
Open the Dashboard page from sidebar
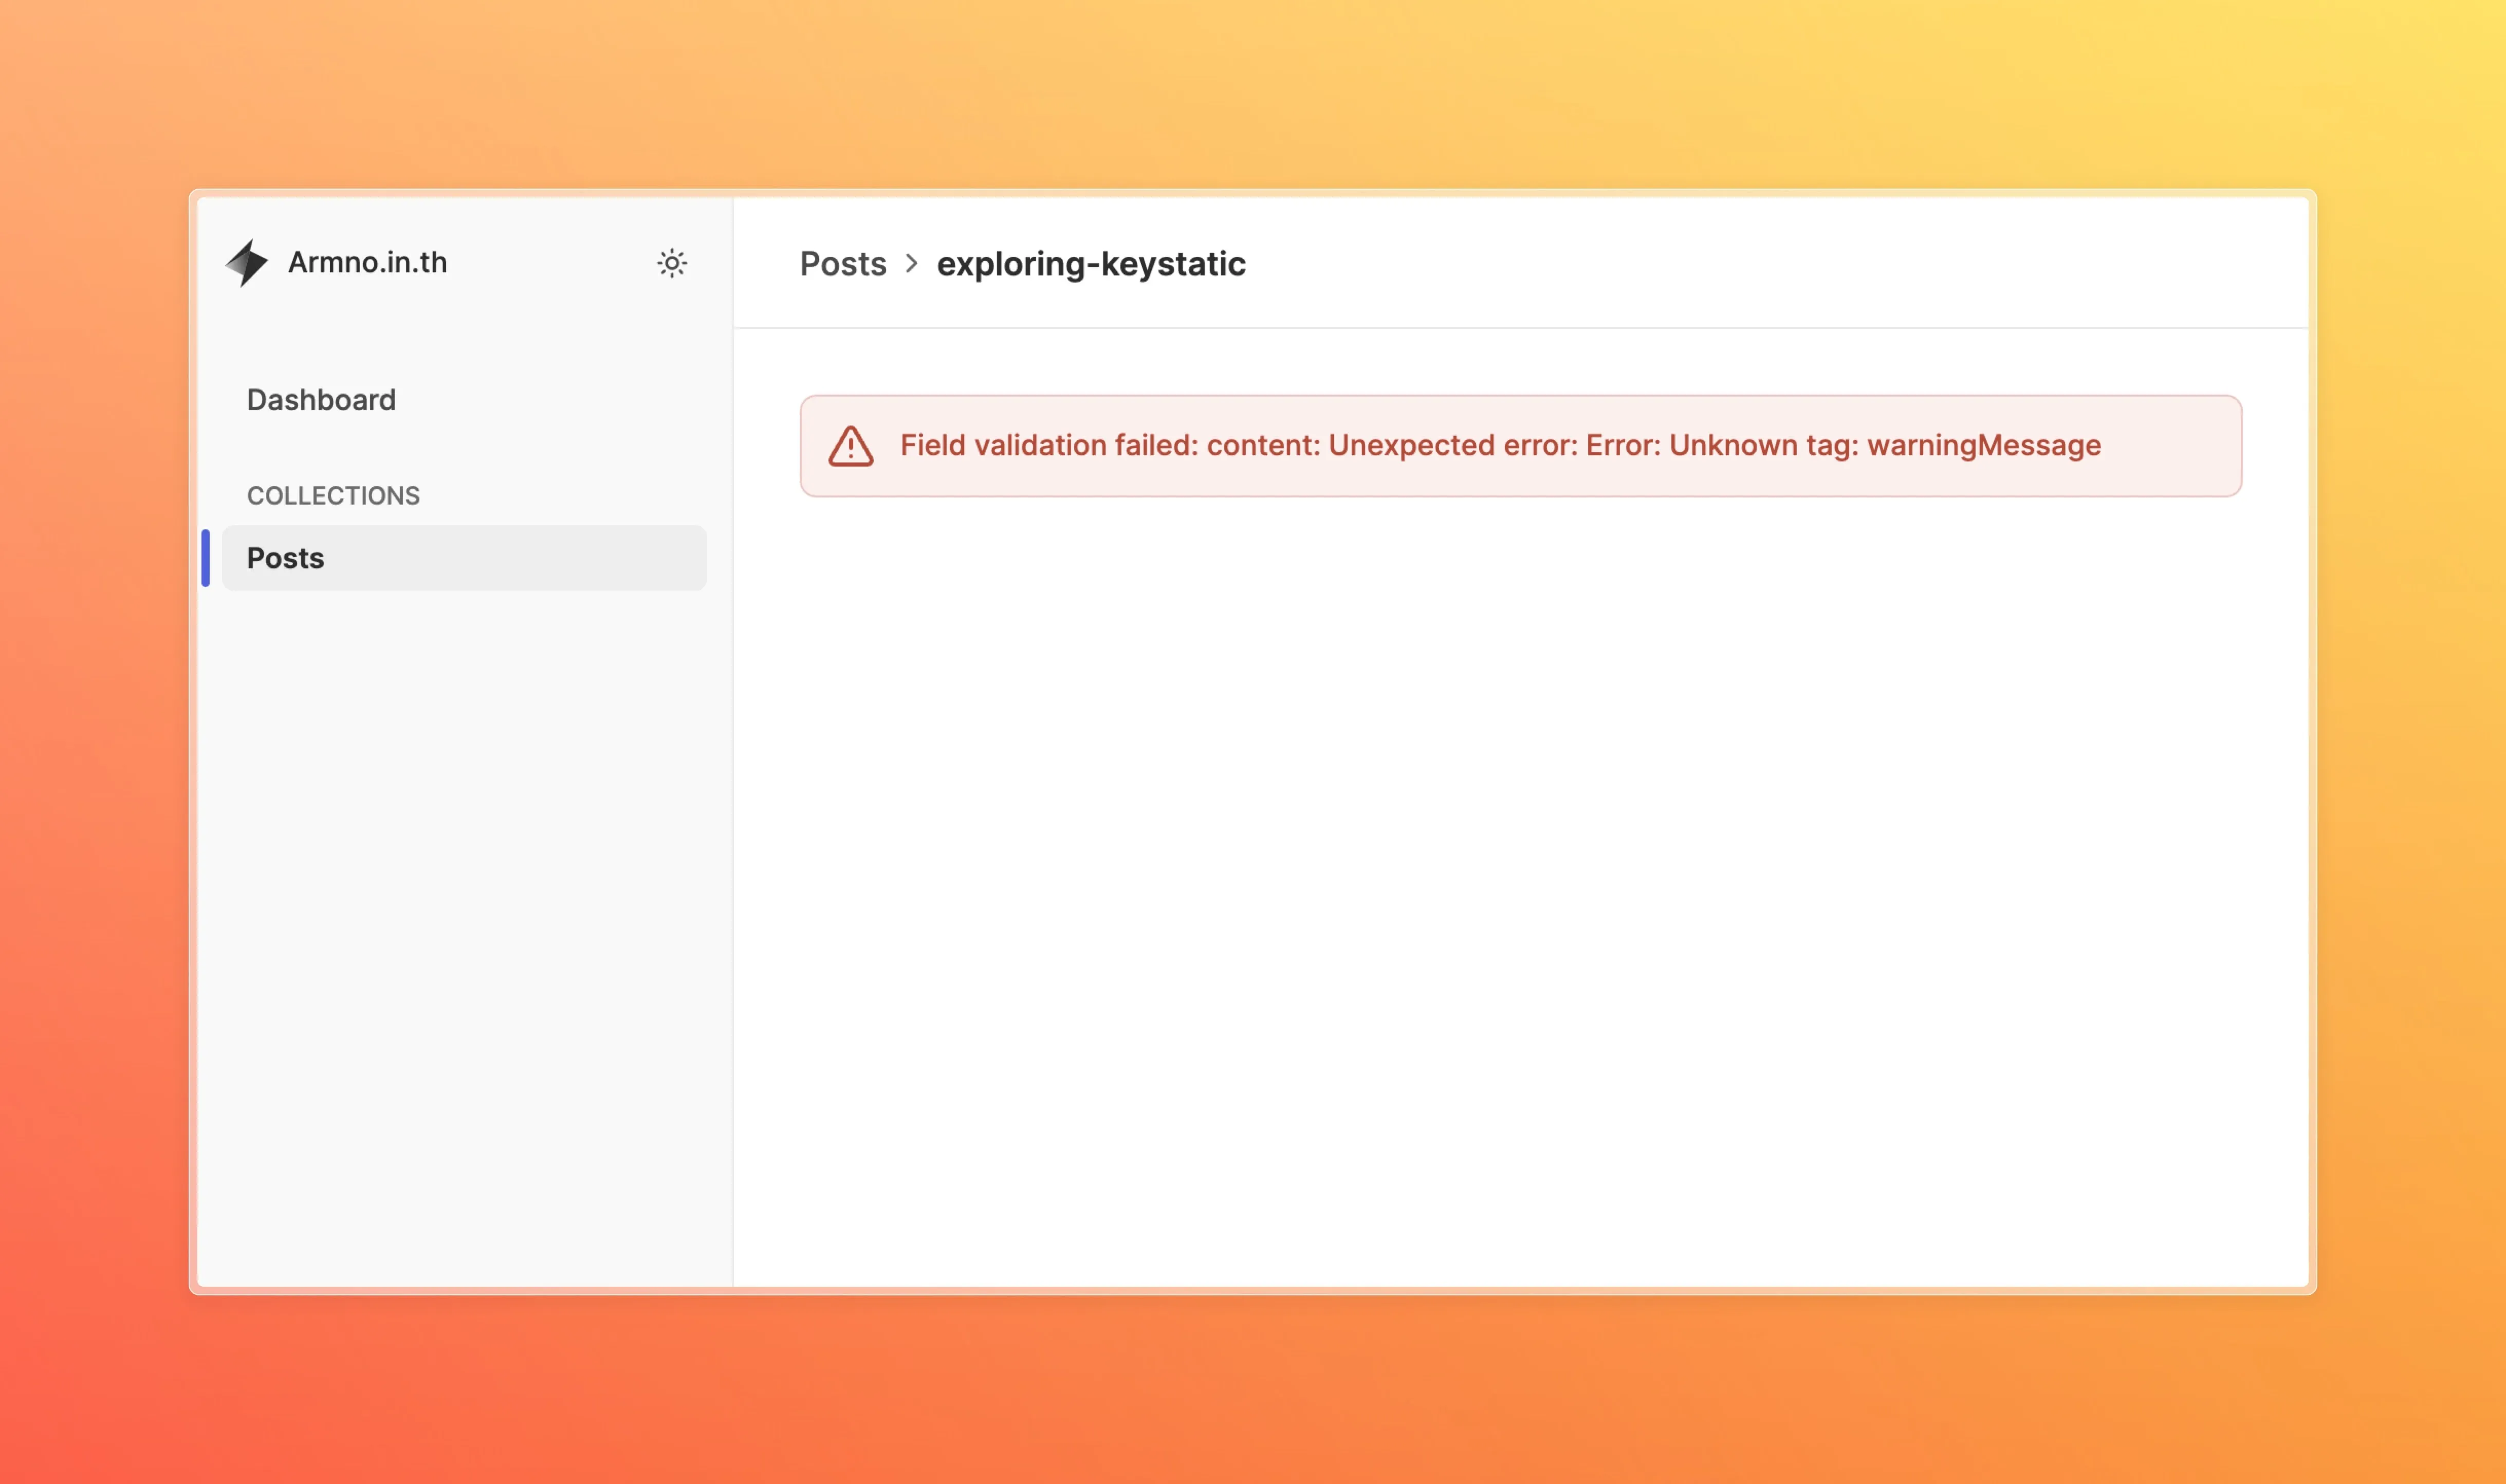tap(321, 400)
